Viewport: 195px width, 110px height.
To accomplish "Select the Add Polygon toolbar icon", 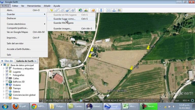I will pyautogui.click(x=57, y=10).
